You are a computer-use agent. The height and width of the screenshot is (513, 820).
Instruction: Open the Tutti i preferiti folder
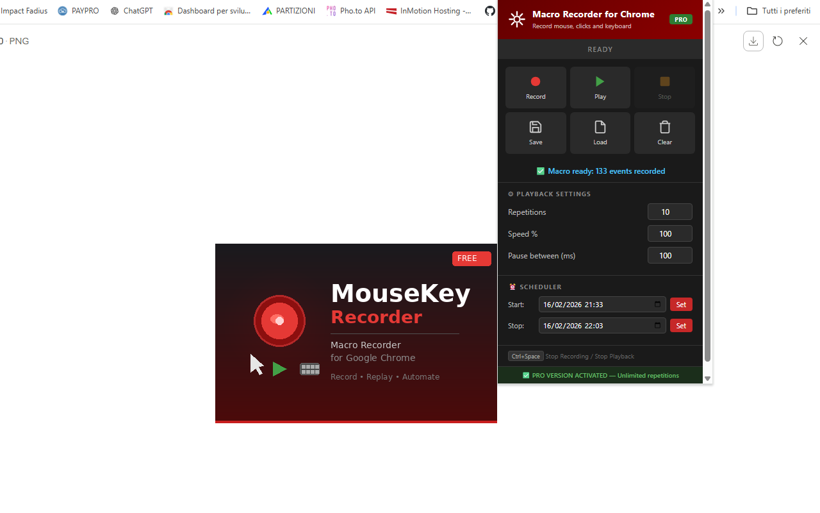778,10
